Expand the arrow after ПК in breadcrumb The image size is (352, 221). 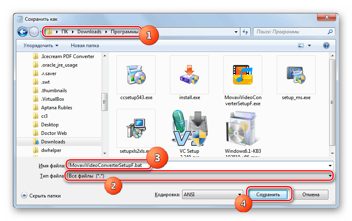[73, 32]
